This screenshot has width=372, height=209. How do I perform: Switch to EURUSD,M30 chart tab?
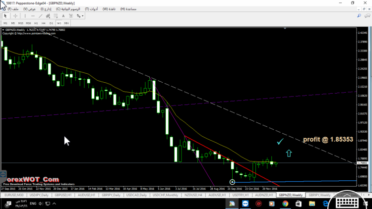[14, 195]
